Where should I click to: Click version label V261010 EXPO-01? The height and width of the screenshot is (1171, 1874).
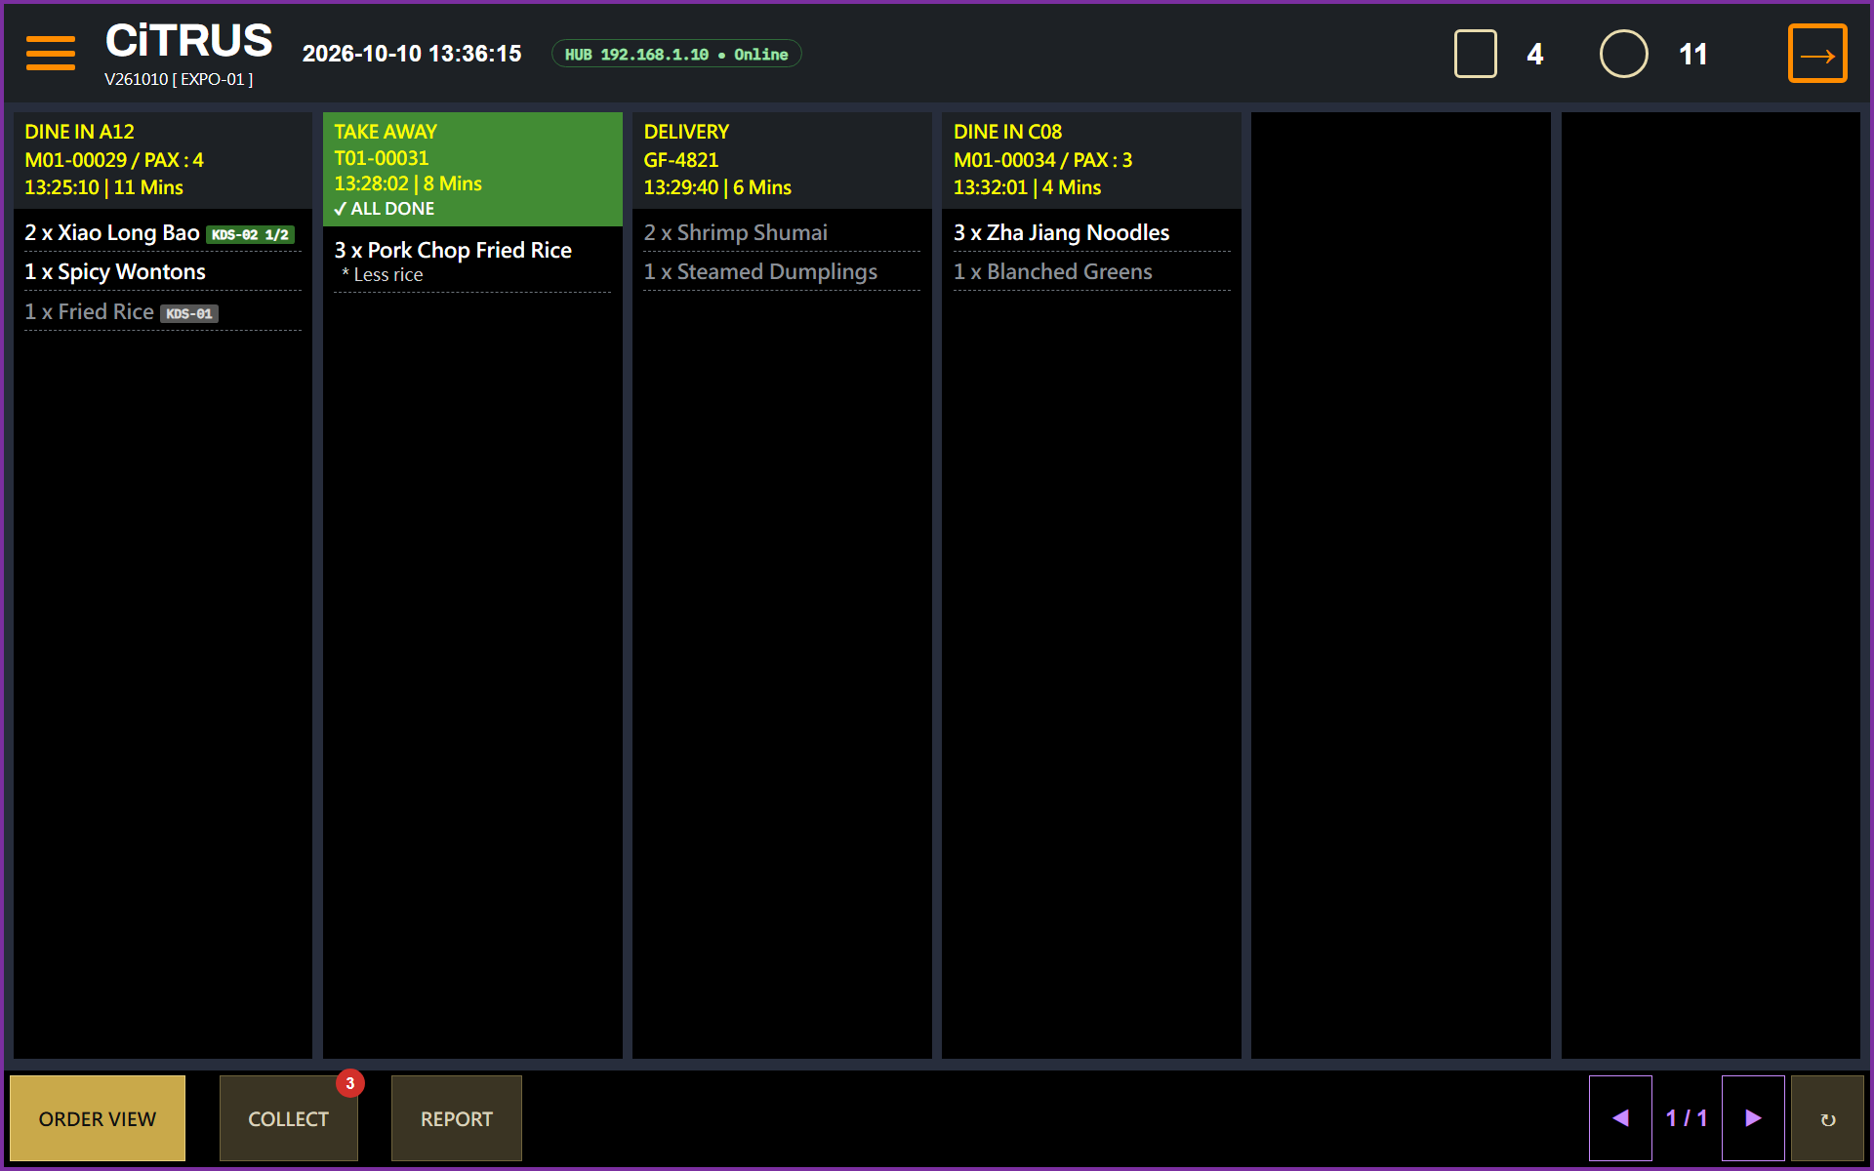coord(179,80)
